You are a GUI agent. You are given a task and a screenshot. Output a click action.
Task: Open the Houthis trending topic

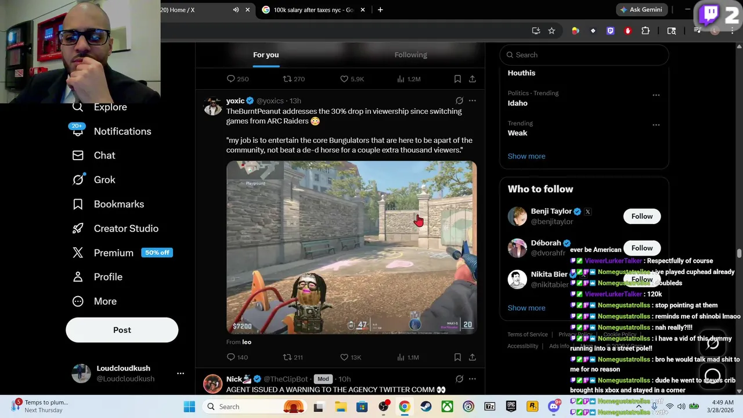(x=521, y=73)
